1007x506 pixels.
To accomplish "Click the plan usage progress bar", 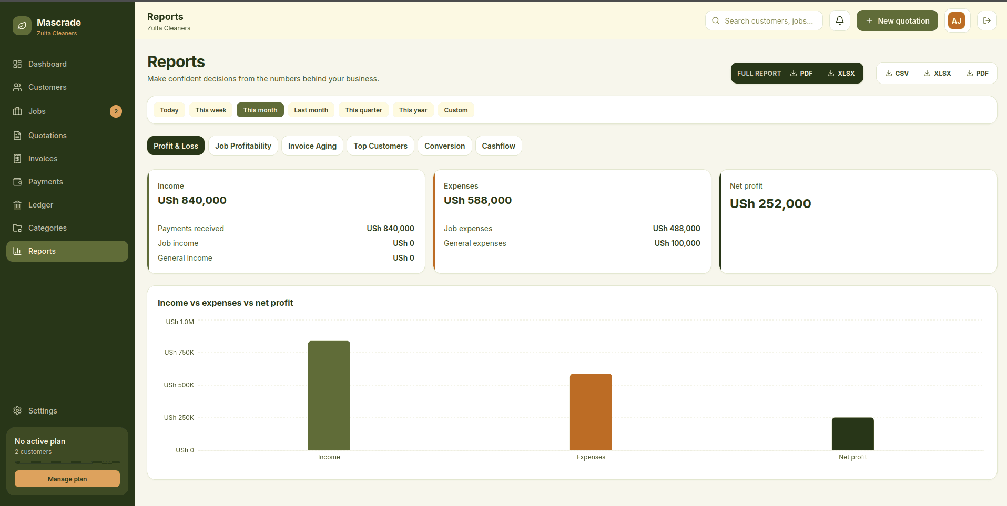I will (x=67, y=462).
